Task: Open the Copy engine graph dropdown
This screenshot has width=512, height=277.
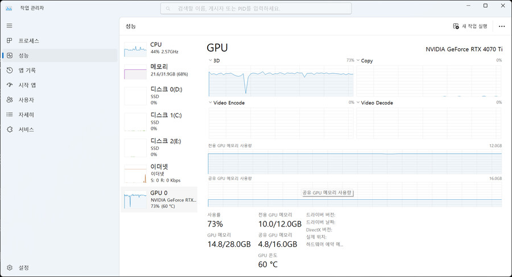Action: click(x=358, y=60)
